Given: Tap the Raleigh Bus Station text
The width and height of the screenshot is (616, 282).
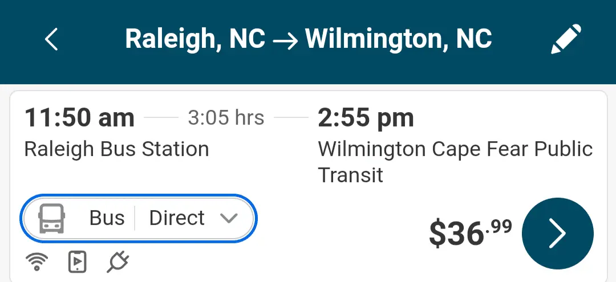Looking at the screenshot, I should coord(116,149).
